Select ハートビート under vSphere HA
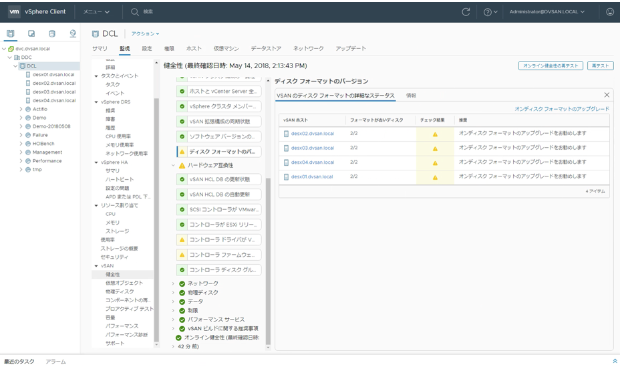This screenshot has height=367, width=622. tap(120, 179)
